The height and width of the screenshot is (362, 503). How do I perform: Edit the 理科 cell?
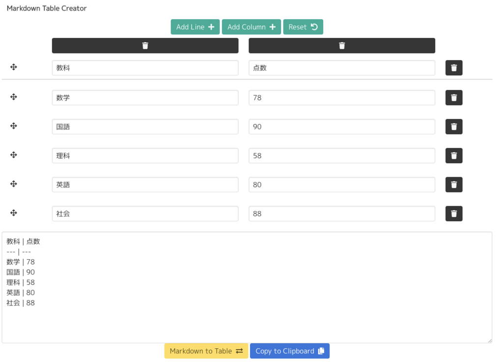[x=145, y=155]
